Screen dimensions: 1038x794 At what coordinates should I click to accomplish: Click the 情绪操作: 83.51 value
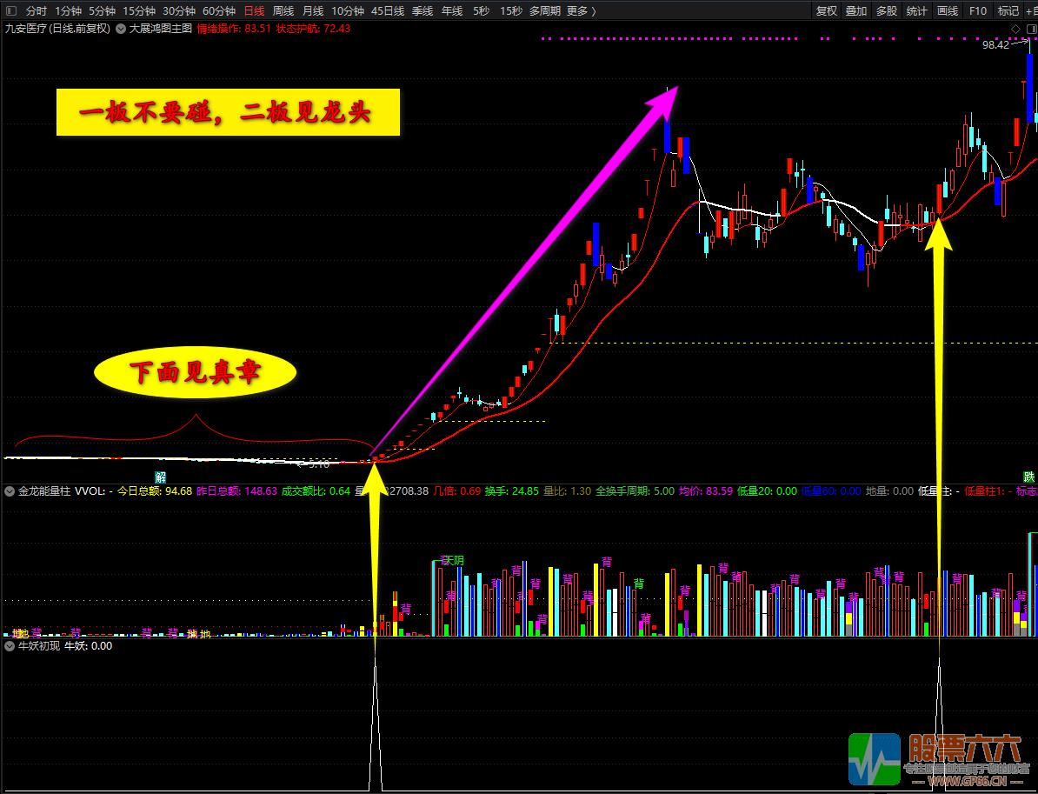234,29
